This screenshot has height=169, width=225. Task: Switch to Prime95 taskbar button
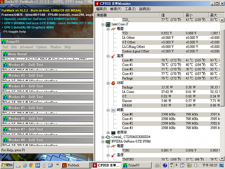(137, 165)
